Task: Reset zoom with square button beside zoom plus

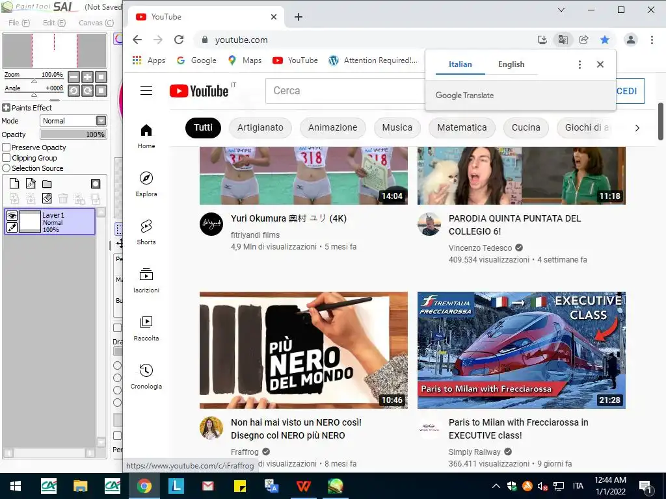Action: tap(101, 77)
